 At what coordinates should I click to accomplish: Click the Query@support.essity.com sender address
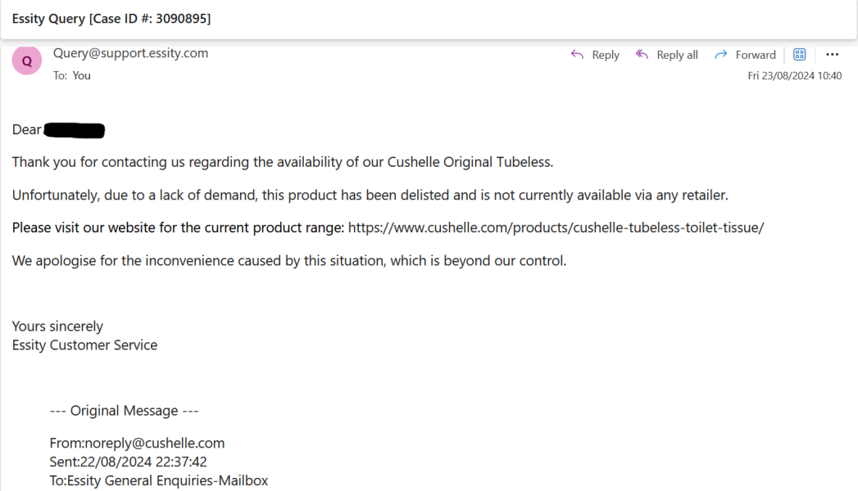pos(130,53)
